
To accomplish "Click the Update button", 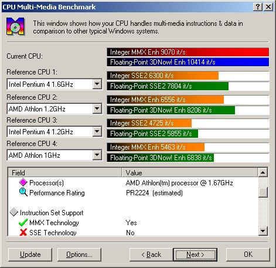I will (x=30, y=255).
